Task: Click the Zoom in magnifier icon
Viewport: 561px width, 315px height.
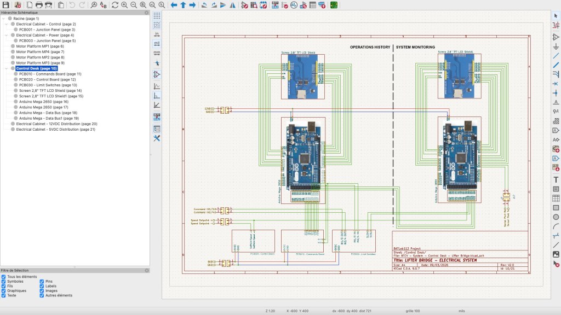Action: pos(124,5)
